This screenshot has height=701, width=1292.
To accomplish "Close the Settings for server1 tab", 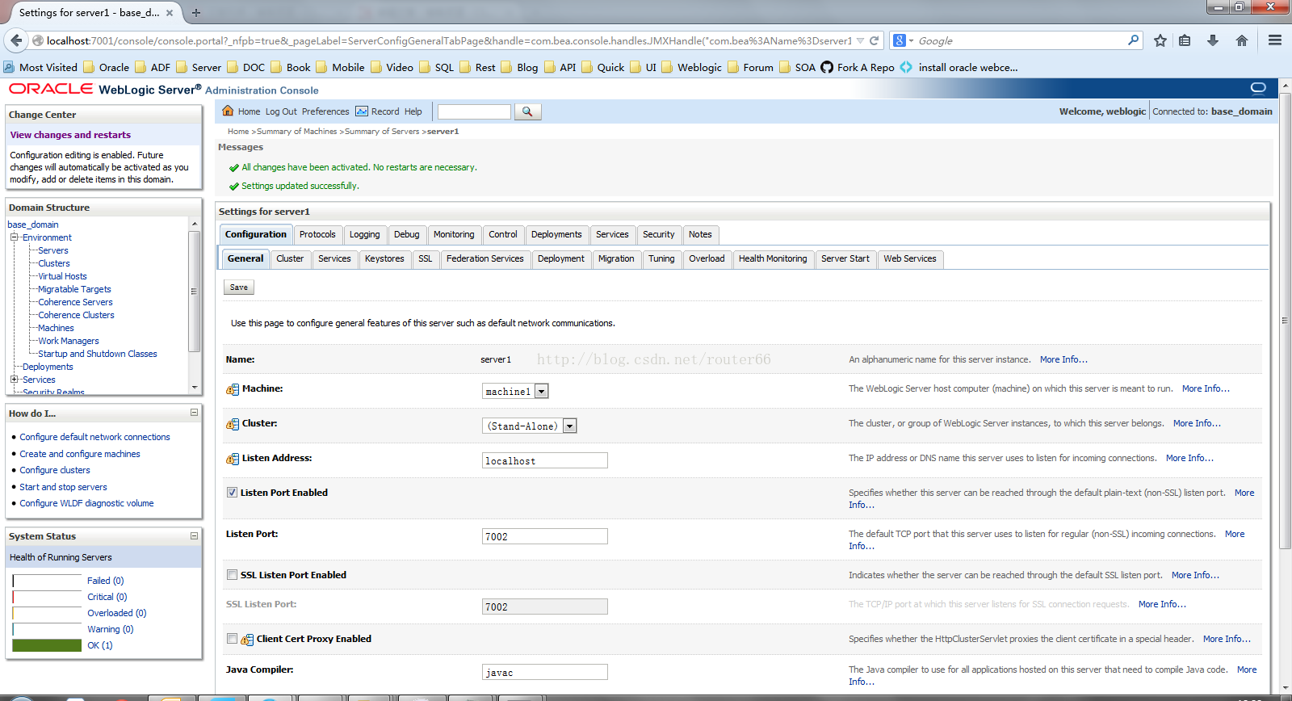I will pos(170,13).
